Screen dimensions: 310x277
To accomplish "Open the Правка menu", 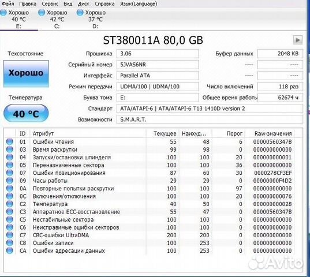I will click(x=28, y=3).
